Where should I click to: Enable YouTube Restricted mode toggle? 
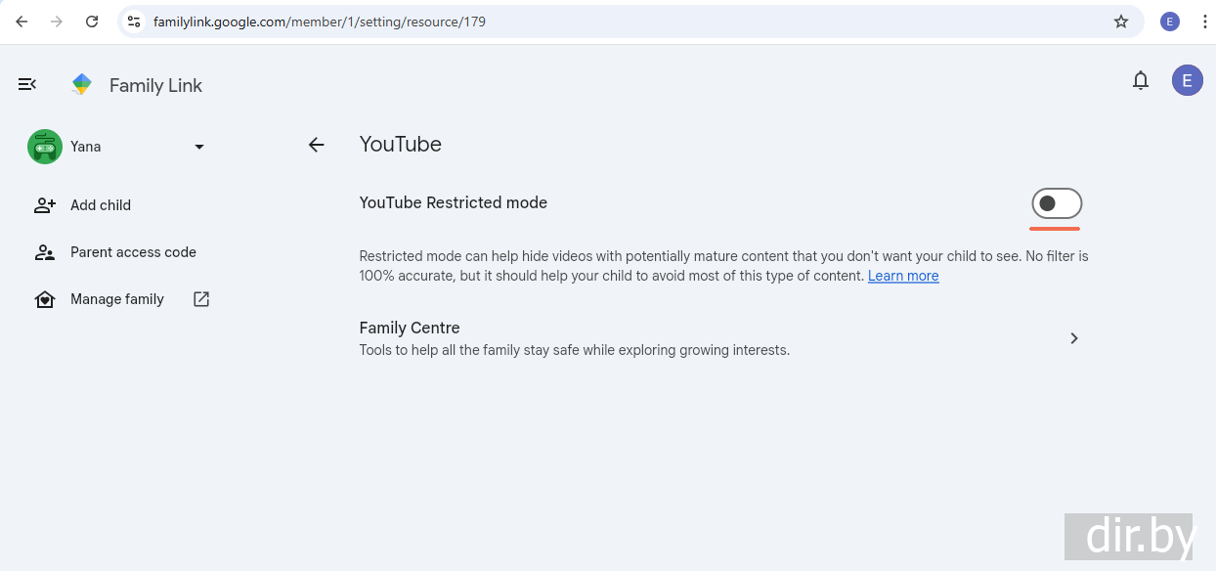(1056, 203)
